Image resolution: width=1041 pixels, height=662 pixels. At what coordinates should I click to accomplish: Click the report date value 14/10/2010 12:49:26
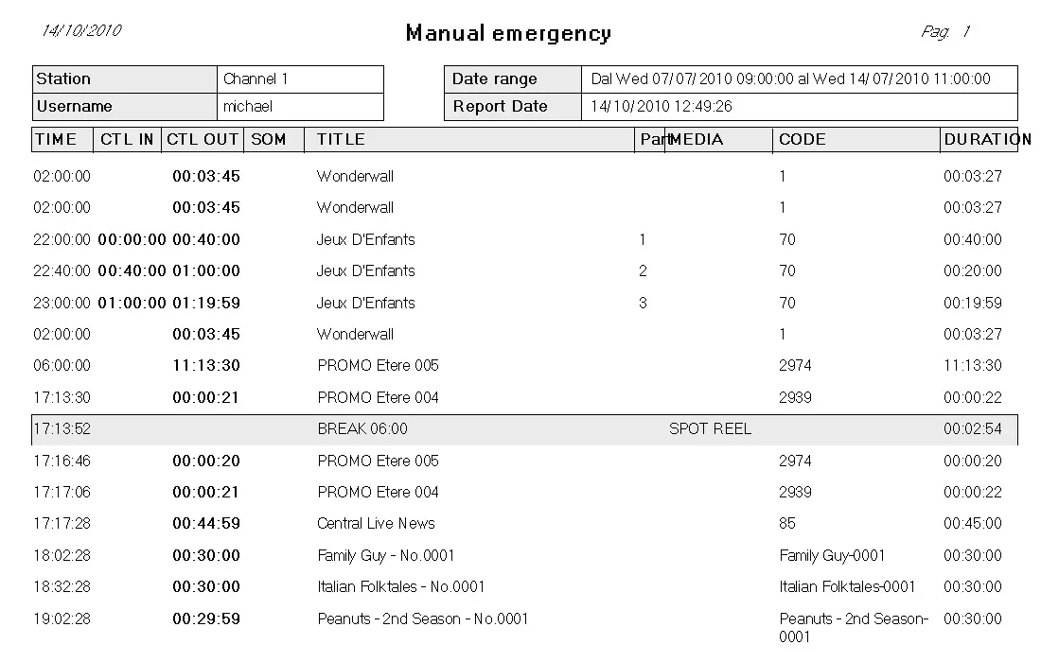(x=662, y=107)
